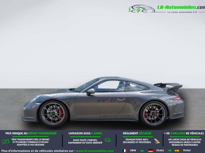Click the 'Prix indiqué au départ fournisseur' heading
The height and width of the screenshot is (153, 205).
(x=31, y=133)
